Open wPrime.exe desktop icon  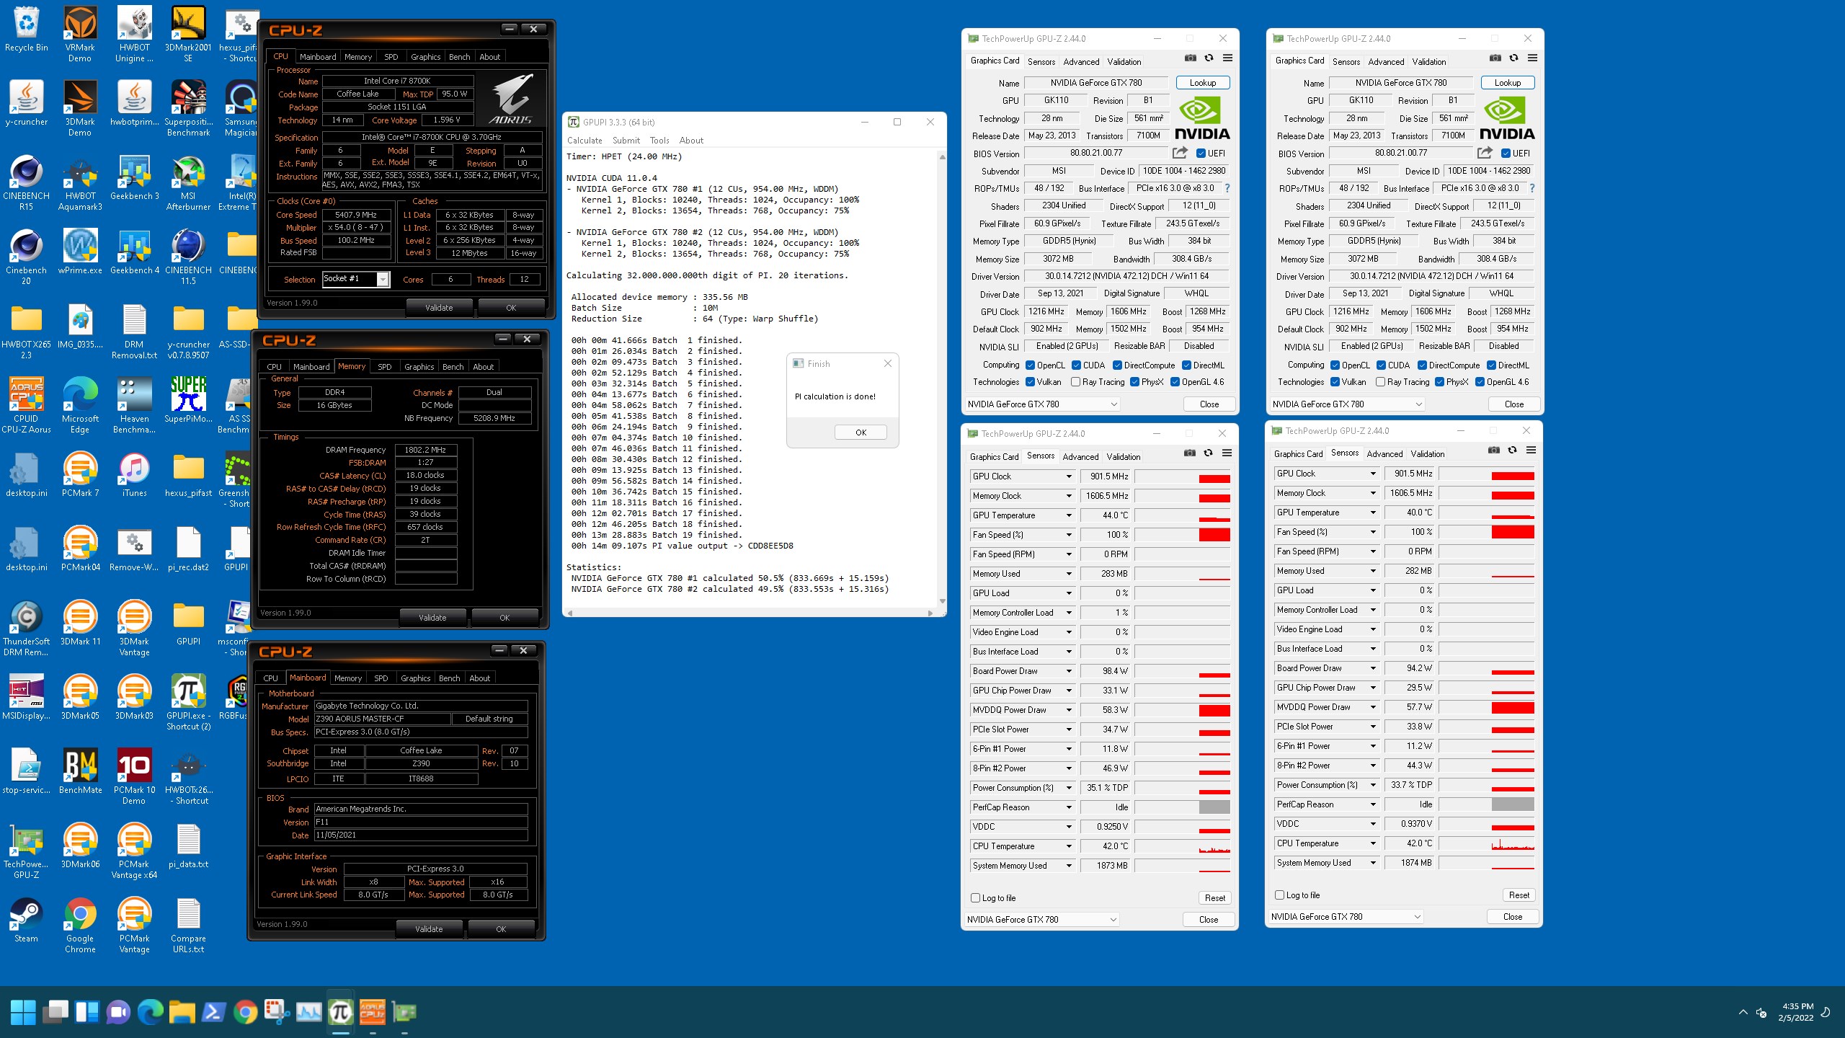pos(80,252)
